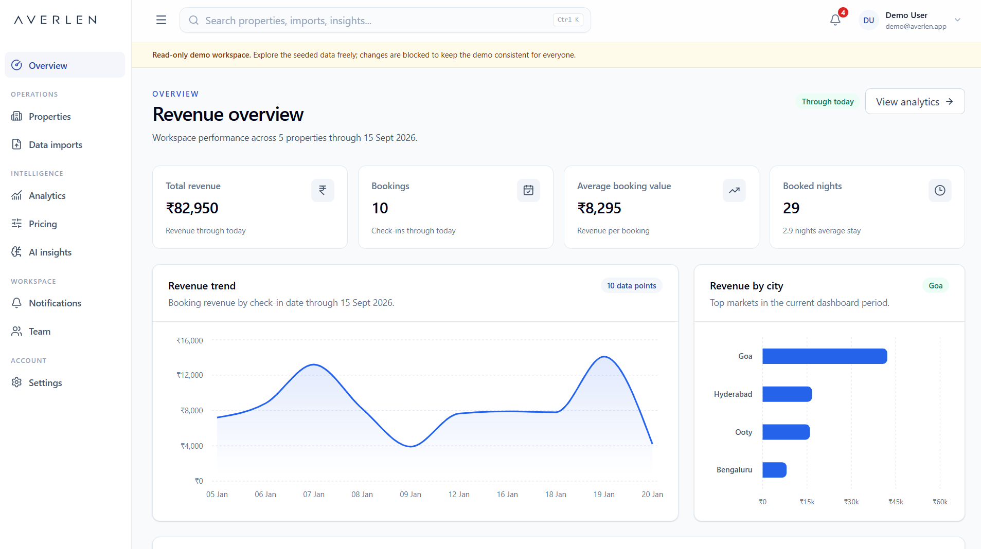Click the Analytics chart icon

tap(16, 195)
